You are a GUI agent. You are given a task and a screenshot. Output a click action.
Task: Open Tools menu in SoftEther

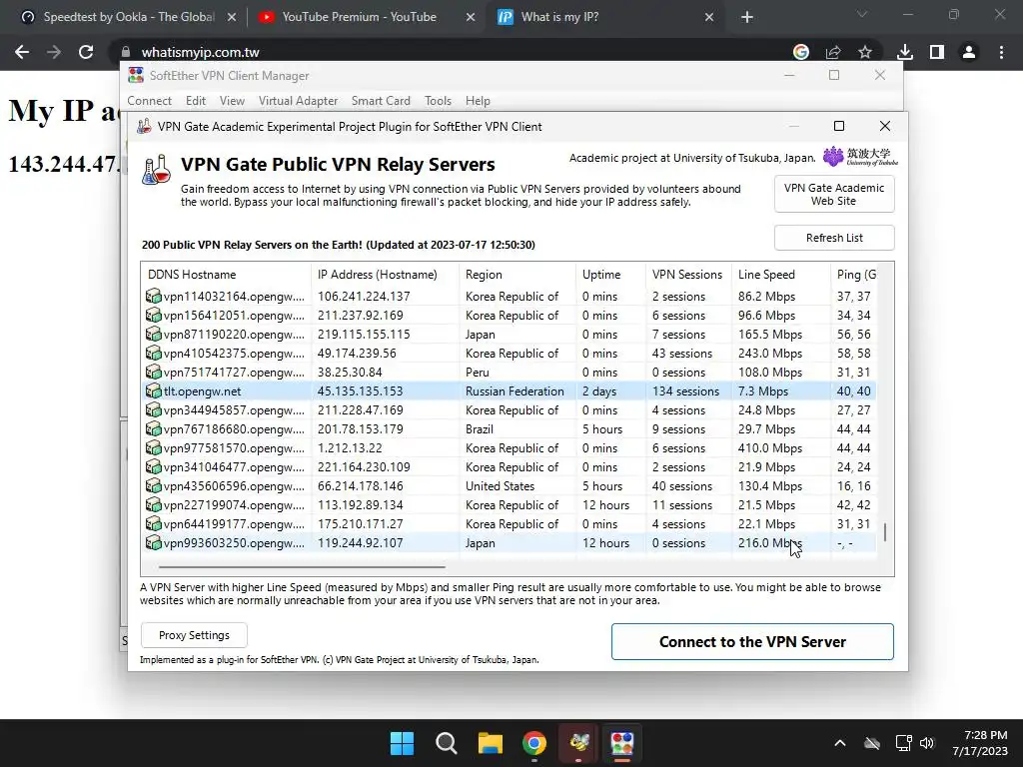point(438,101)
